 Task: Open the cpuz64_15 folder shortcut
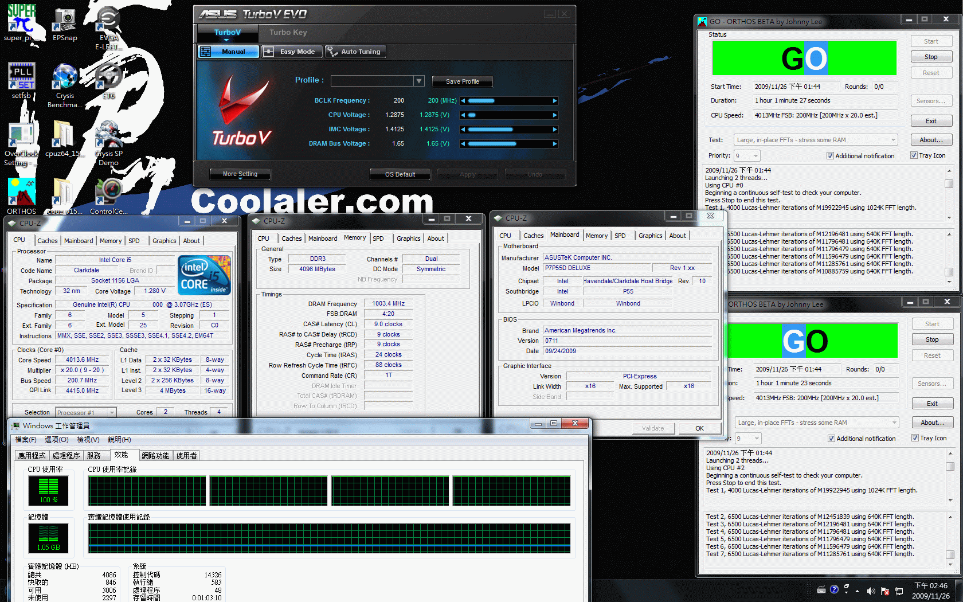65,139
